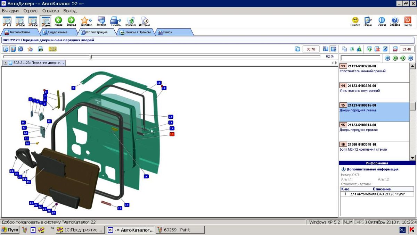Focus the part search input field
Viewport: 417px width, 235px height.
[360, 58]
